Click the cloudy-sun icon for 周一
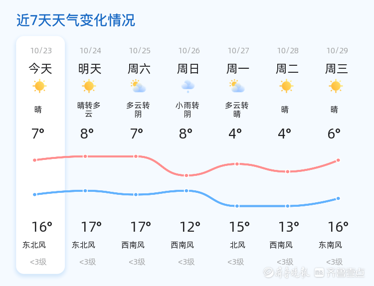374x286 pixels. (237, 86)
